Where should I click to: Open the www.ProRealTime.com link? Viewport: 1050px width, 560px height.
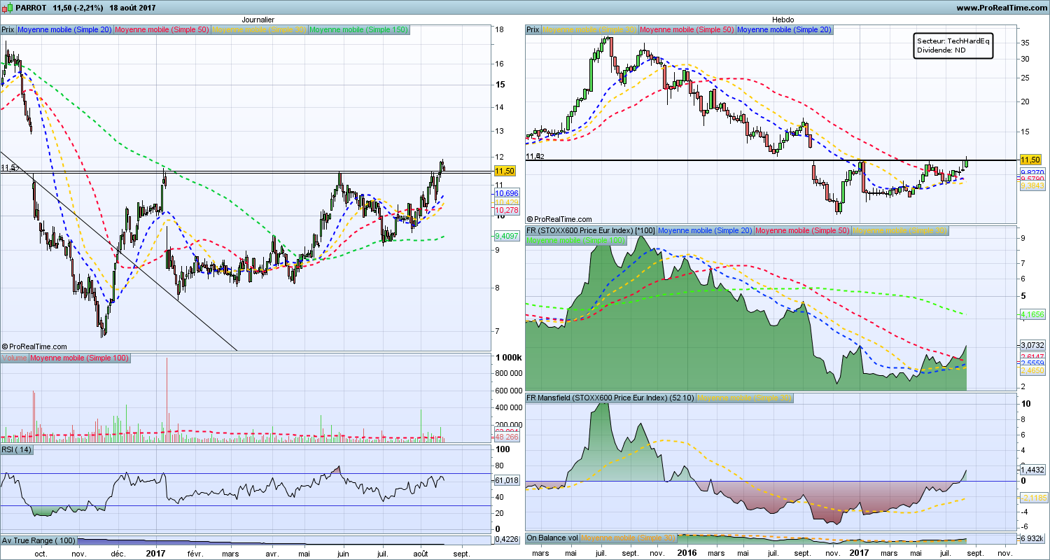click(x=1000, y=8)
